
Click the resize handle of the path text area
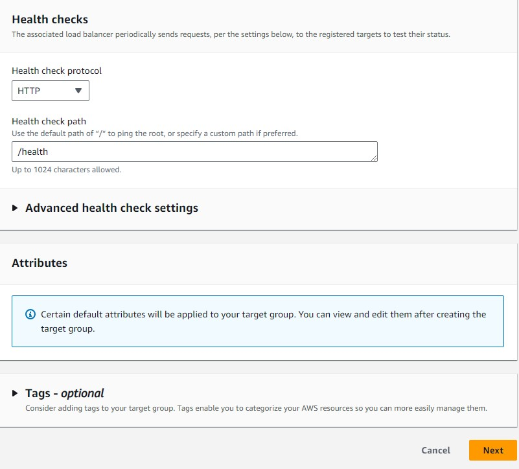coord(375,158)
